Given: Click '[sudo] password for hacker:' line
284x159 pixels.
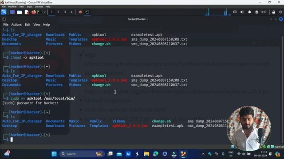Looking at the screenshot, I should (x=30, y=103).
